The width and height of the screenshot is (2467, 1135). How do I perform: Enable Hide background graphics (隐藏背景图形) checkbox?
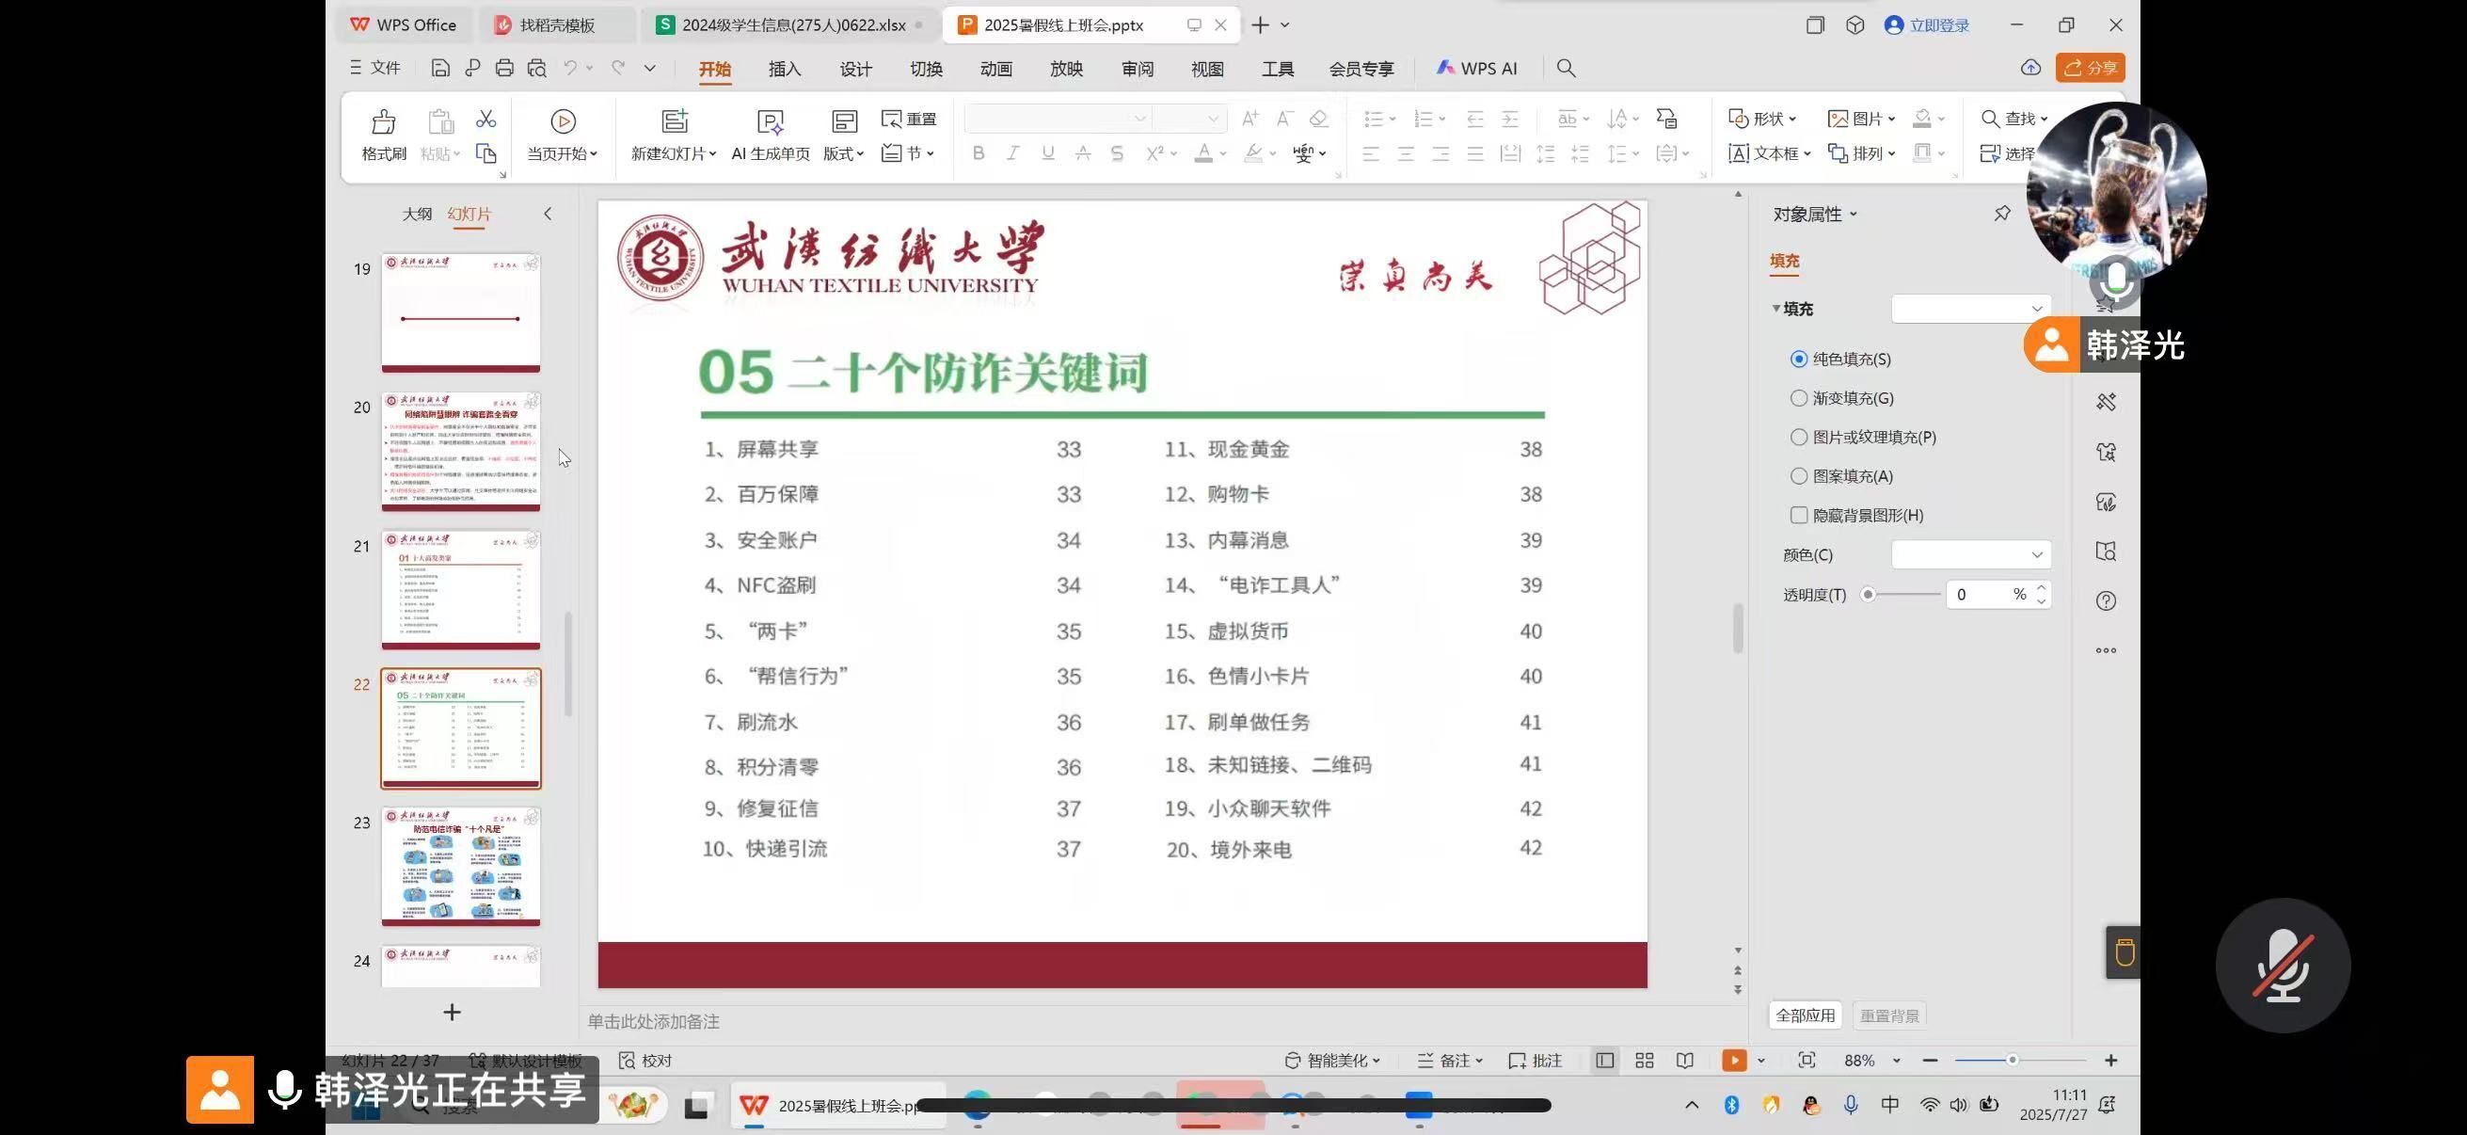(x=1799, y=516)
